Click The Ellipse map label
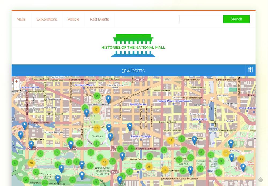The height and width of the screenshot is (186, 268). point(97,136)
